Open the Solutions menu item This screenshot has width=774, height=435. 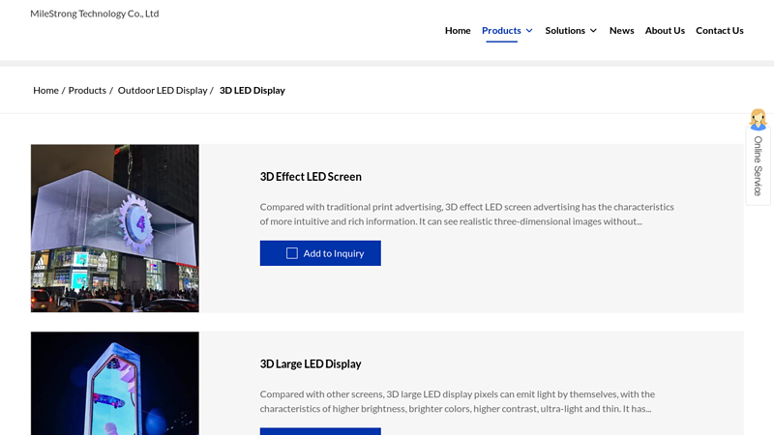[x=565, y=31]
